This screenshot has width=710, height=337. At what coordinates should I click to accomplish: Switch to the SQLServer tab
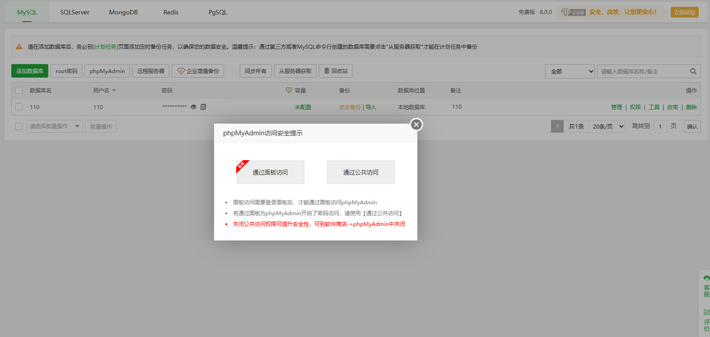[75, 12]
